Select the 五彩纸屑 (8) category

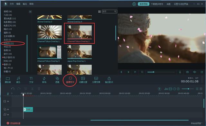9,36
